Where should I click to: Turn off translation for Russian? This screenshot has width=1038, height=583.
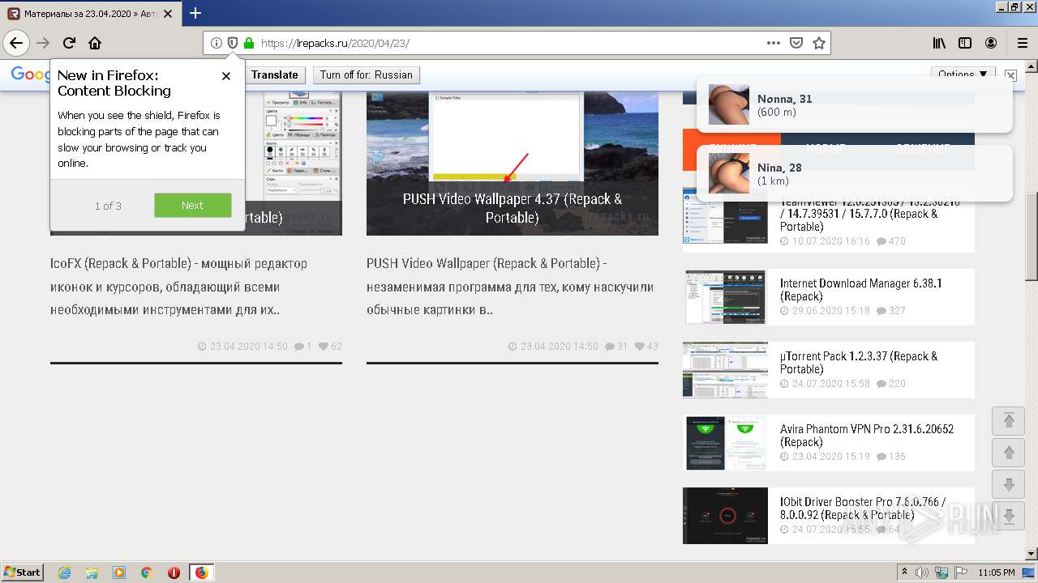point(366,75)
